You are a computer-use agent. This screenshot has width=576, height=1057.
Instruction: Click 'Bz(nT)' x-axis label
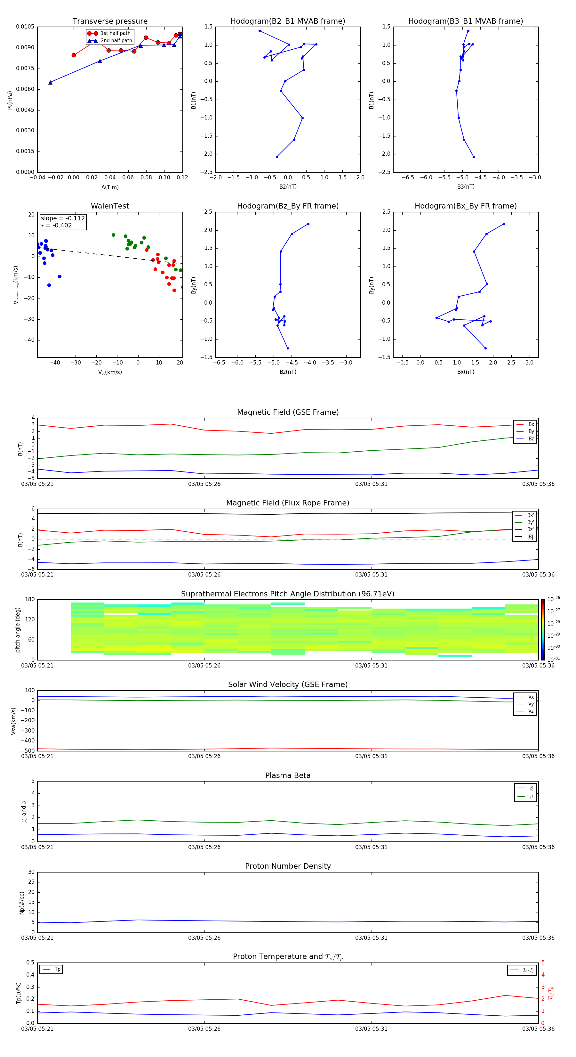click(x=288, y=372)
